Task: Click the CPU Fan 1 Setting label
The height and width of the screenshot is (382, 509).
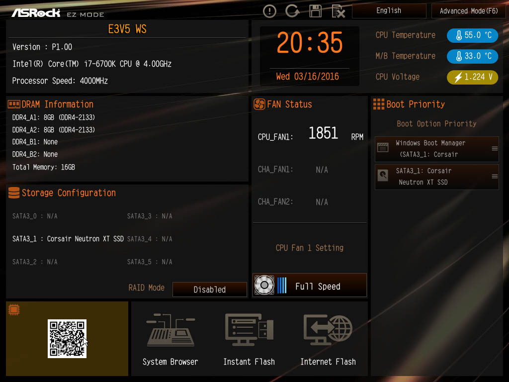Action: click(309, 248)
